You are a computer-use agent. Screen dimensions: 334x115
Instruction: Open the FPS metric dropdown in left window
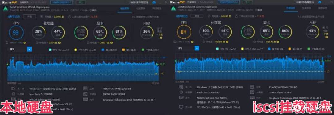tap(29, 49)
